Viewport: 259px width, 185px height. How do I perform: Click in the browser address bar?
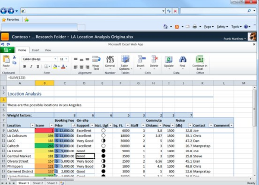click(x=92, y=11)
